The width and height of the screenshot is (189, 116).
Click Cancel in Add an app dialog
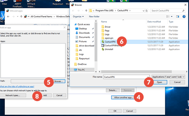(59, 95)
